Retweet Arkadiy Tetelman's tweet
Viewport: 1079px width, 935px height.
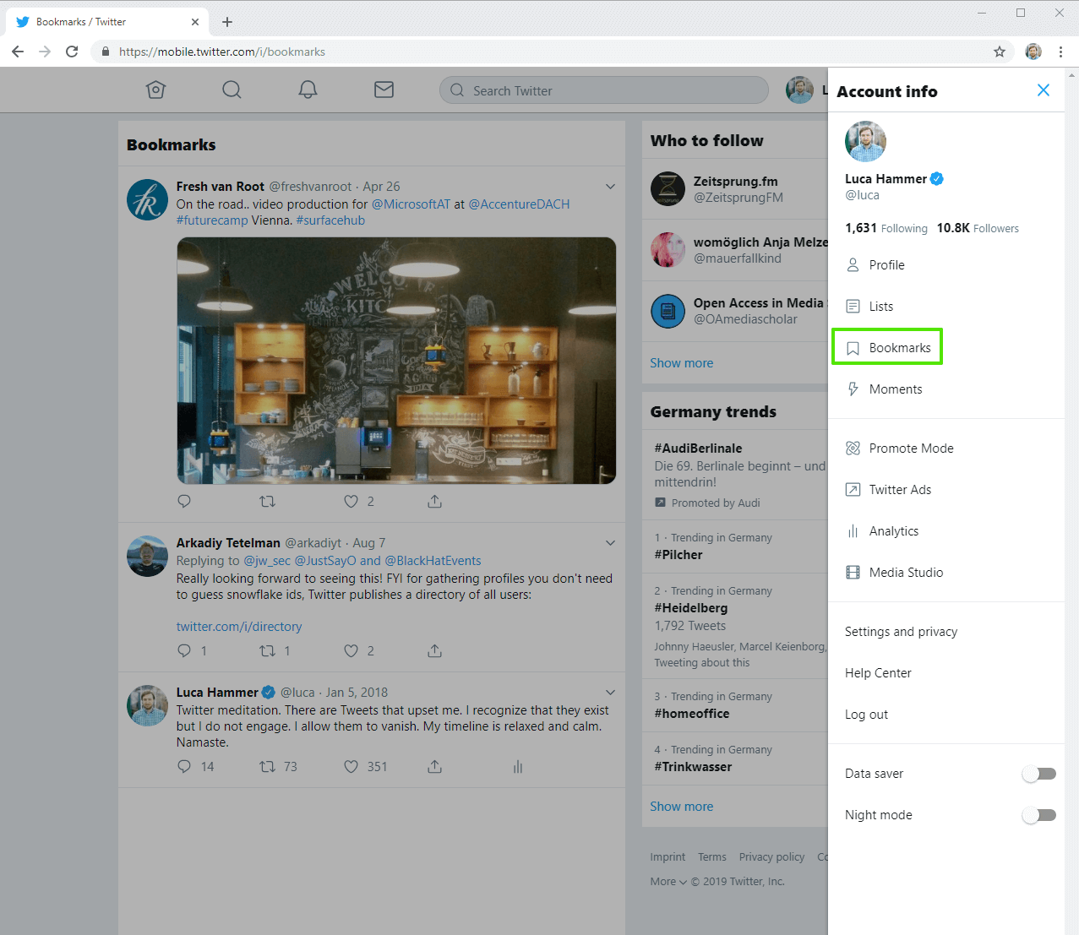pyautogui.click(x=268, y=651)
